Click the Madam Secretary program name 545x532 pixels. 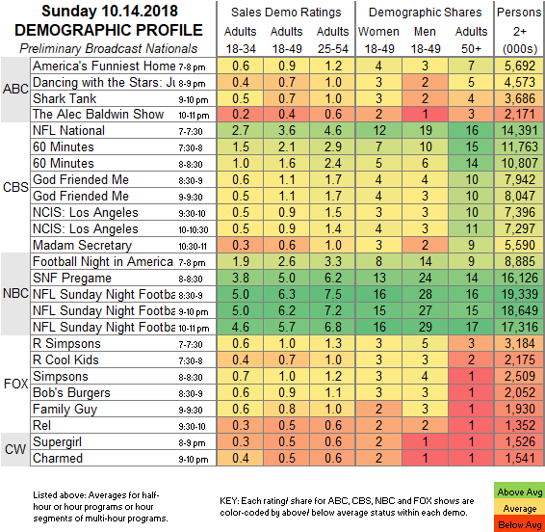pyautogui.click(x=83, y=246)
